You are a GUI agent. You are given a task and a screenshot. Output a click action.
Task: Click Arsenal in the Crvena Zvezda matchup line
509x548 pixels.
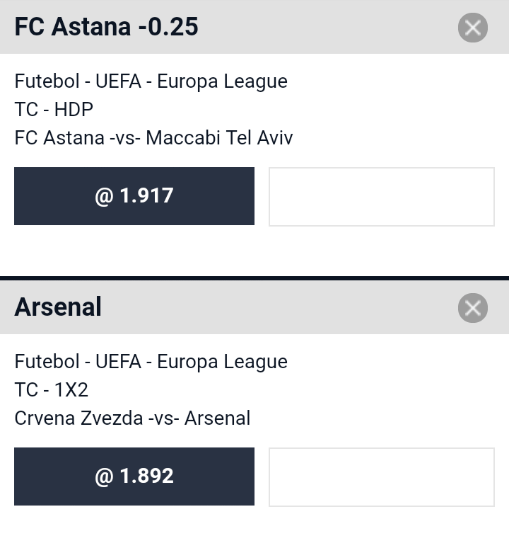tap(217, 418)
